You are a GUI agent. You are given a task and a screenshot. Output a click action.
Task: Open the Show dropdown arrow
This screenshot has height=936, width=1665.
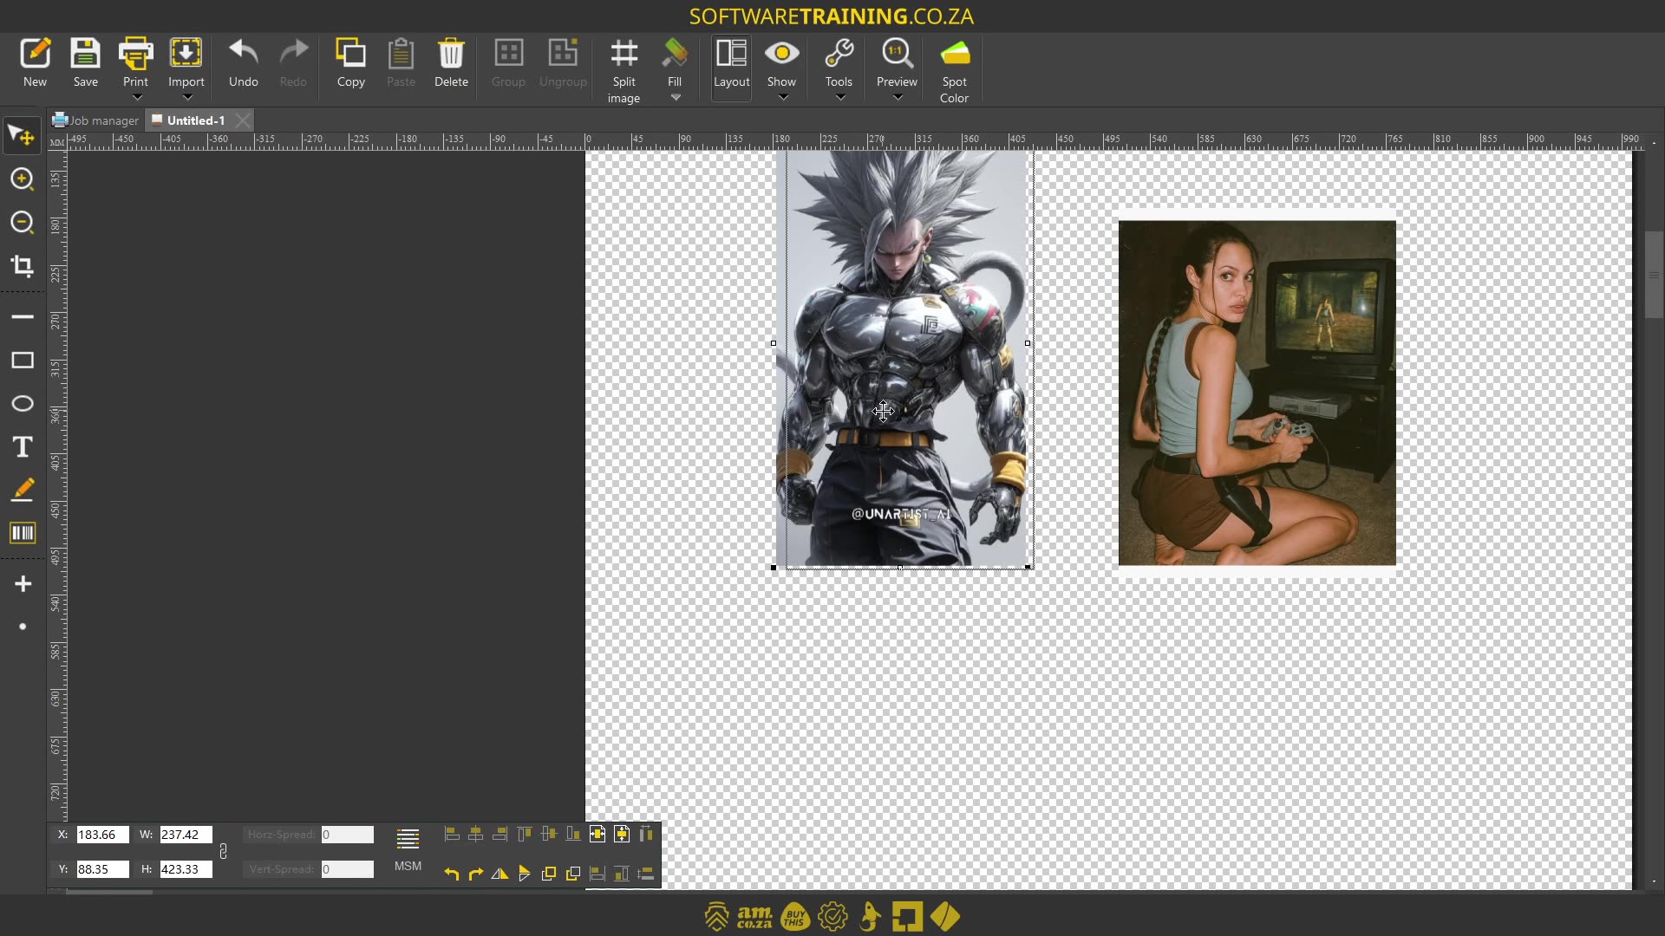(x=783, y=98)
